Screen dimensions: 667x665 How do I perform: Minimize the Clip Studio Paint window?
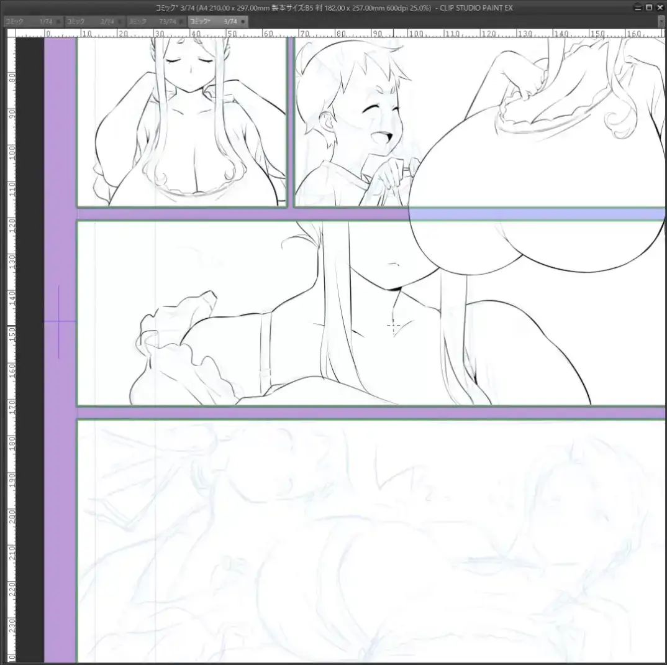(x=638, y=7)
